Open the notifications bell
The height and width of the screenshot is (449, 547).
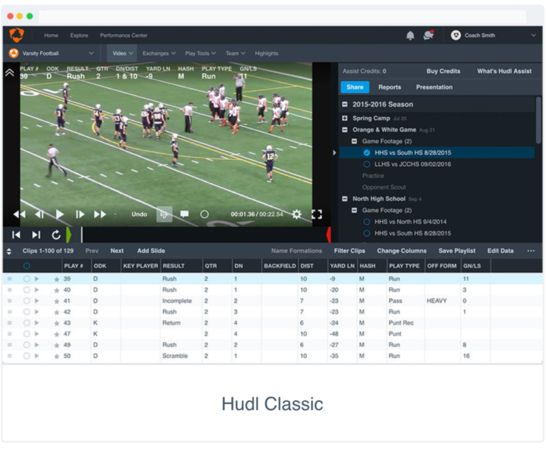410,36
